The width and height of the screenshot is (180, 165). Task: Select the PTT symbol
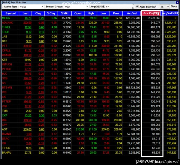coord(4,46)
